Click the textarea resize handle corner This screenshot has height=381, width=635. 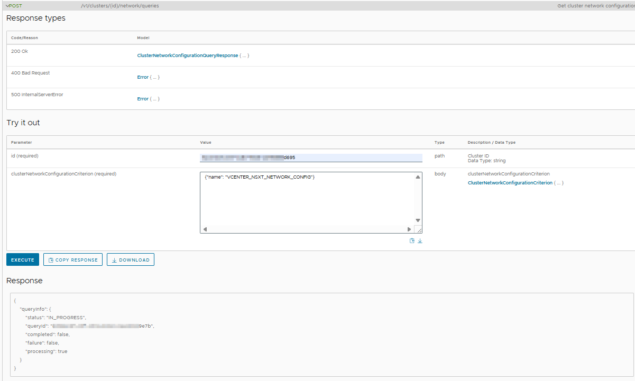click(x=418, y=229)
